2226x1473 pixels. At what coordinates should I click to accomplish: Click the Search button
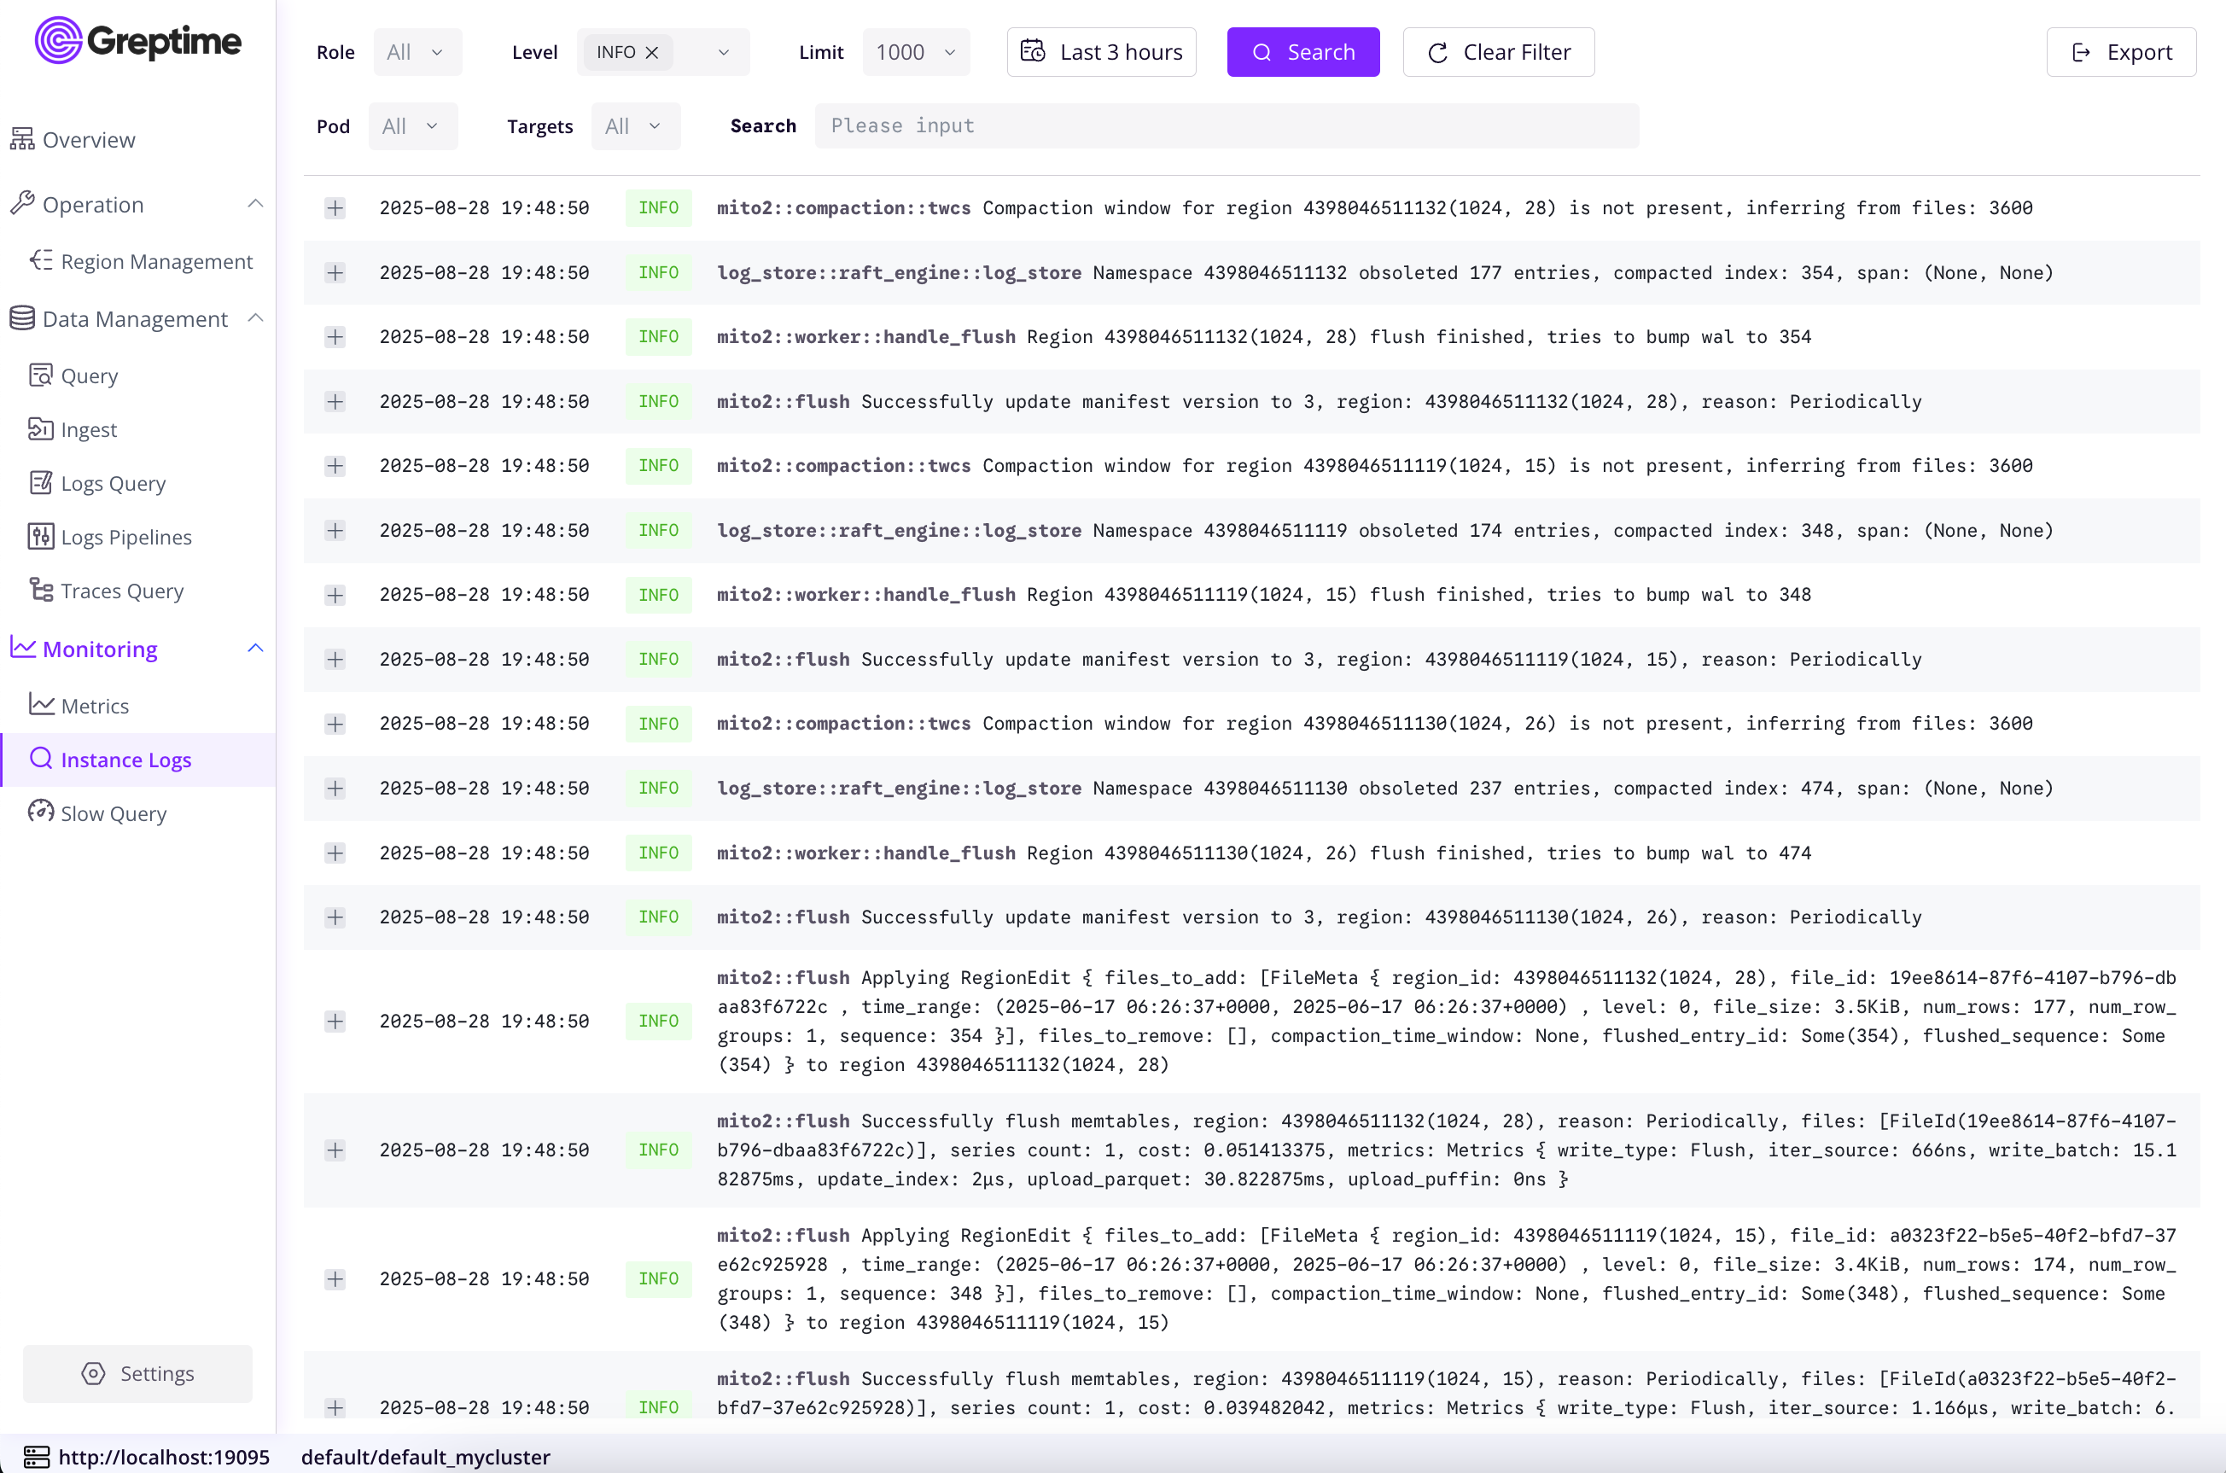point(1302,52)
